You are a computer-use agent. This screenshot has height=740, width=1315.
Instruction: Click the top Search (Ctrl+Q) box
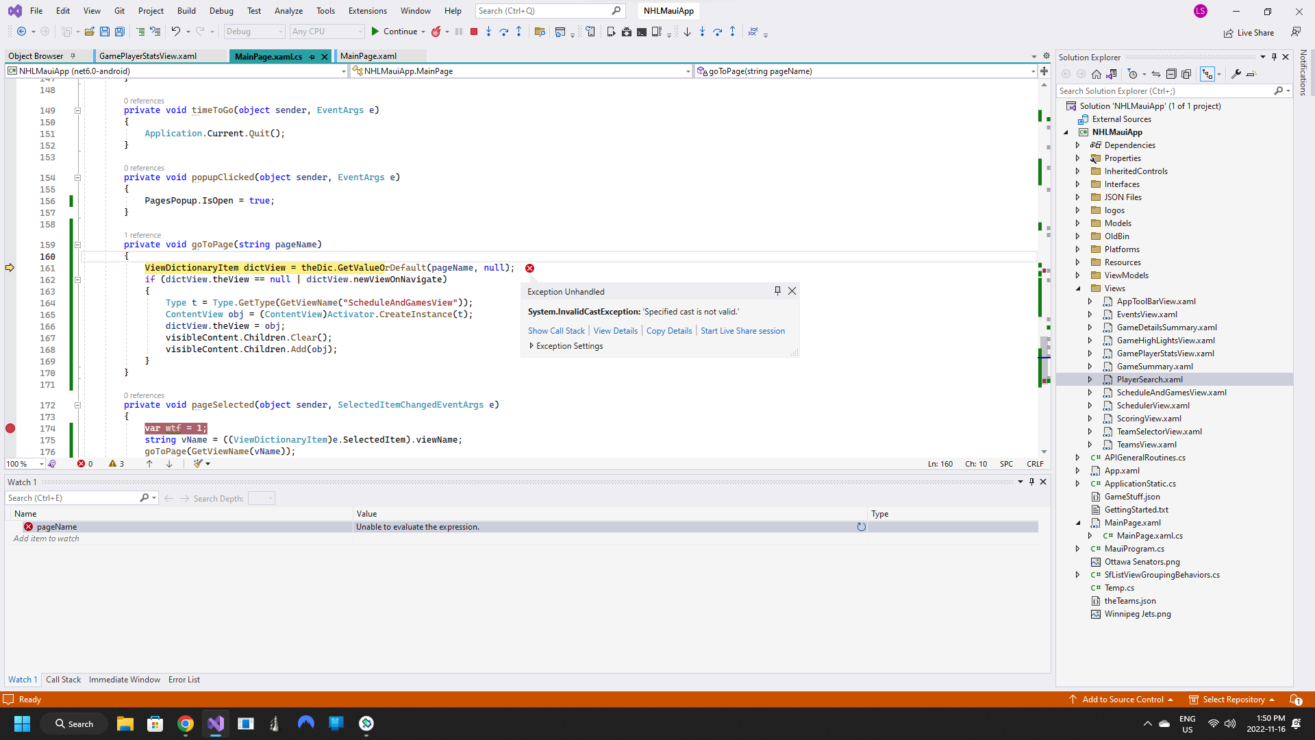pyautogui.click(x=549, y=11)
